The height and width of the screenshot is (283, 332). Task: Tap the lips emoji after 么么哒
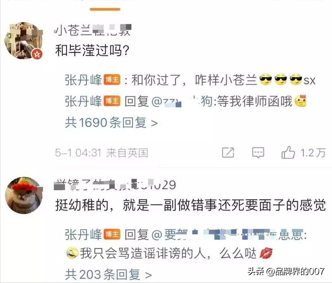tap(266, 253)
